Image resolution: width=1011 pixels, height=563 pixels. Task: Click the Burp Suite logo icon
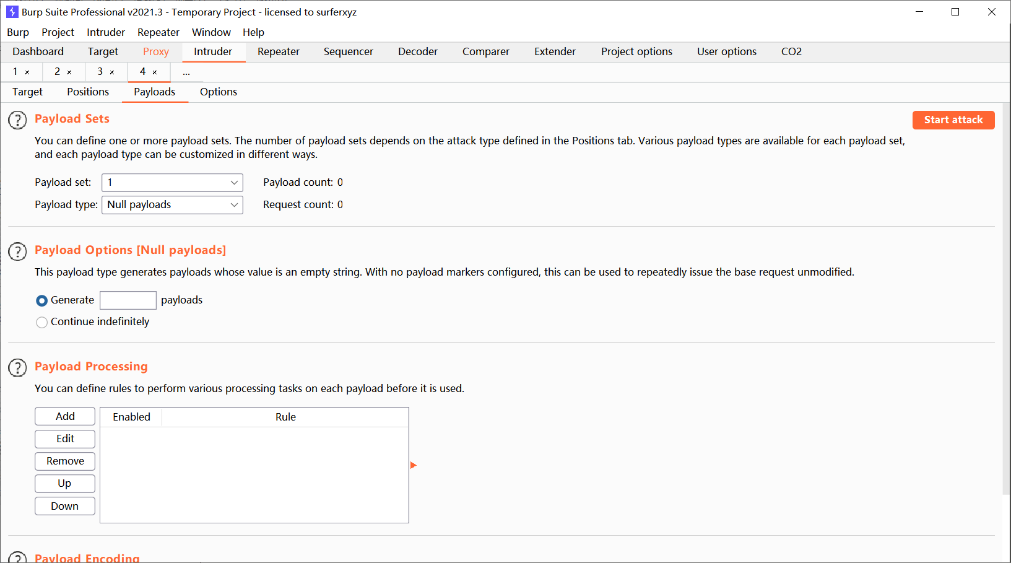click(x=12, y=12)
